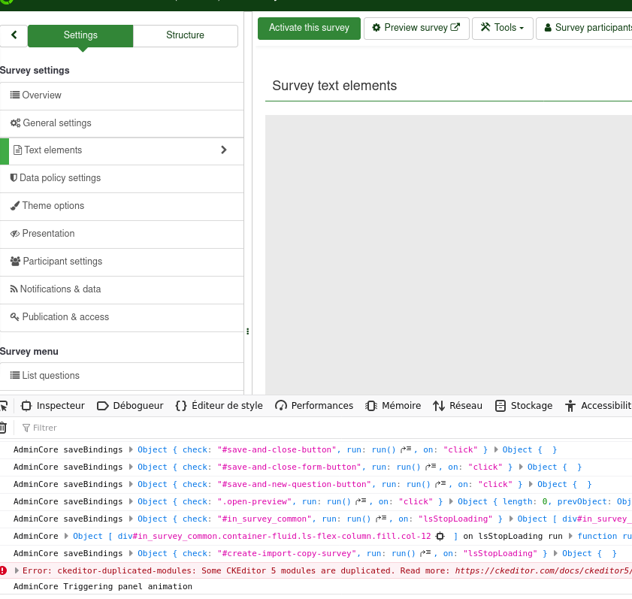The height and width of the screenshot is (599, 632).
Task: Click the Preview survey button
Action: [416, 28]
